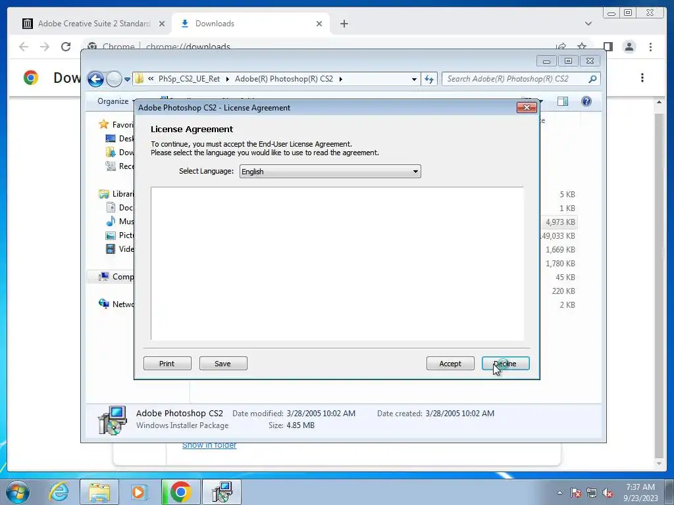Click inside the license text area

[x=337, y=264]
